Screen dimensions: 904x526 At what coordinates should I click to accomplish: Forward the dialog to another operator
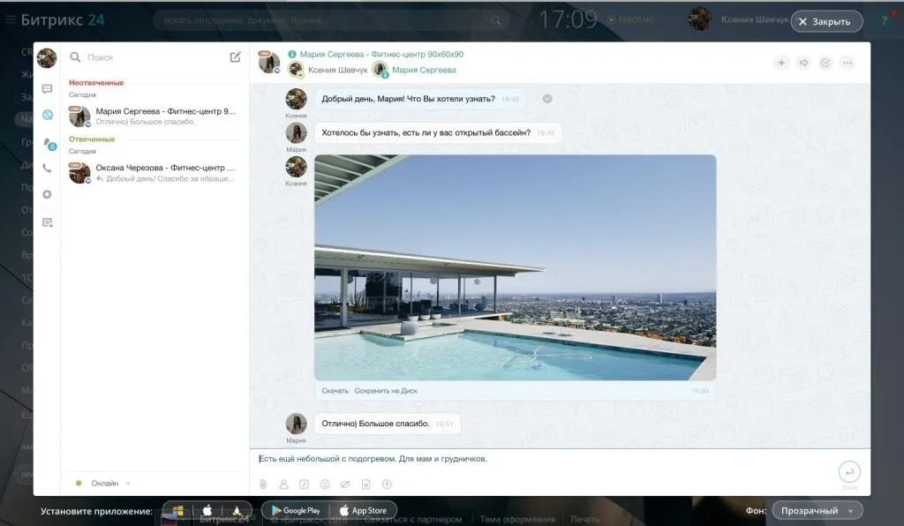click(803, 63)
